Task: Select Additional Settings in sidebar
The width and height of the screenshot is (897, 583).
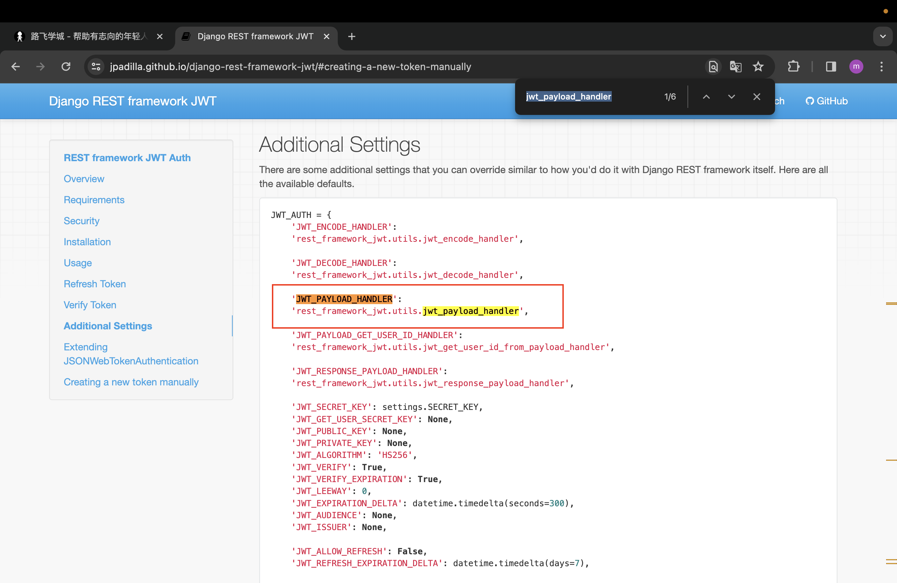Action: [x=108, y=326]
